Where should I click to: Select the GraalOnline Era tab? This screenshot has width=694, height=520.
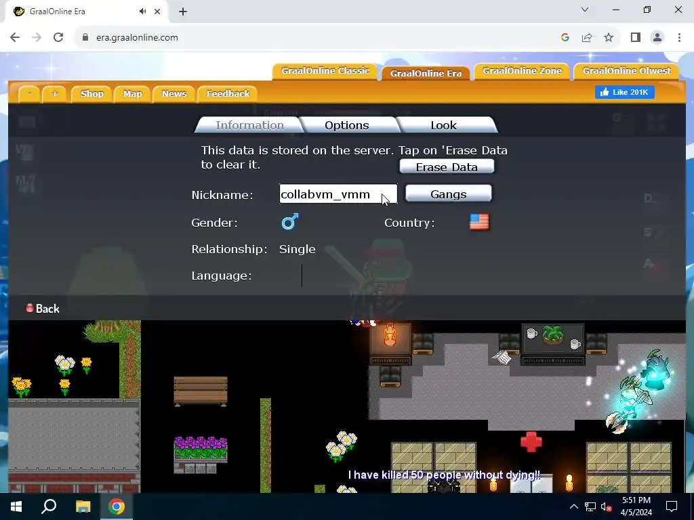point(426,73)
